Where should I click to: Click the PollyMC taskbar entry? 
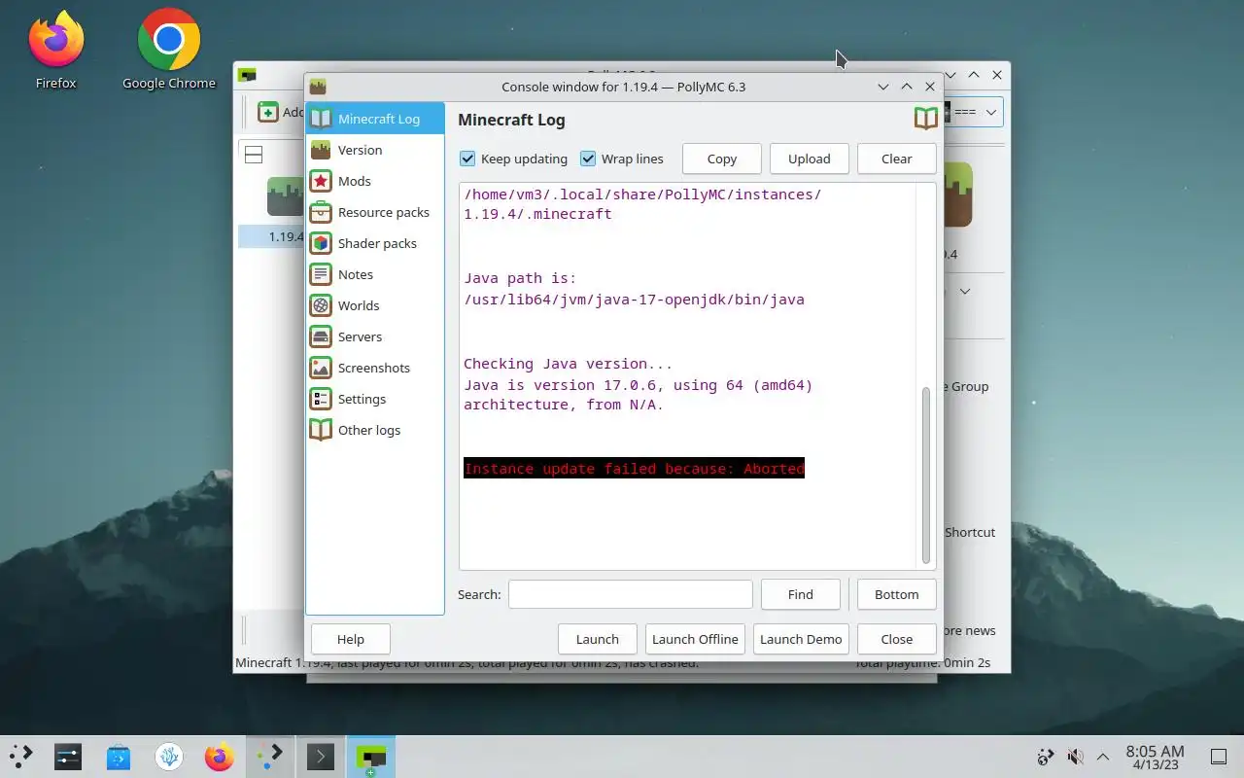click(371, 757)
